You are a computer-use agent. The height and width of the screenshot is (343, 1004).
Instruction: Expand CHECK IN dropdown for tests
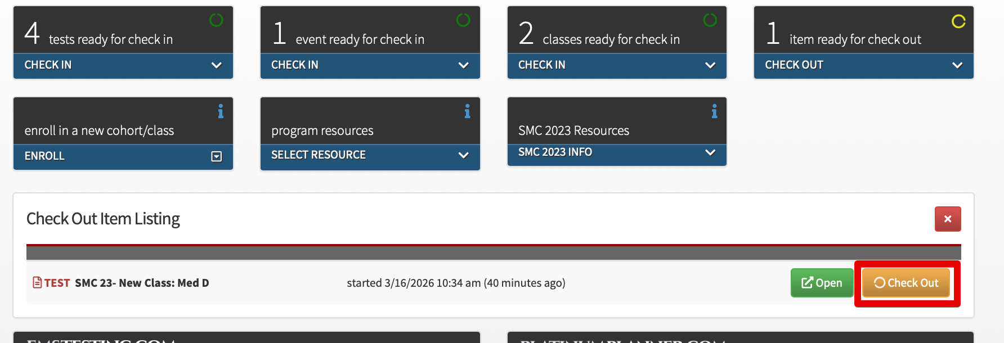click(x=123, y=65)
